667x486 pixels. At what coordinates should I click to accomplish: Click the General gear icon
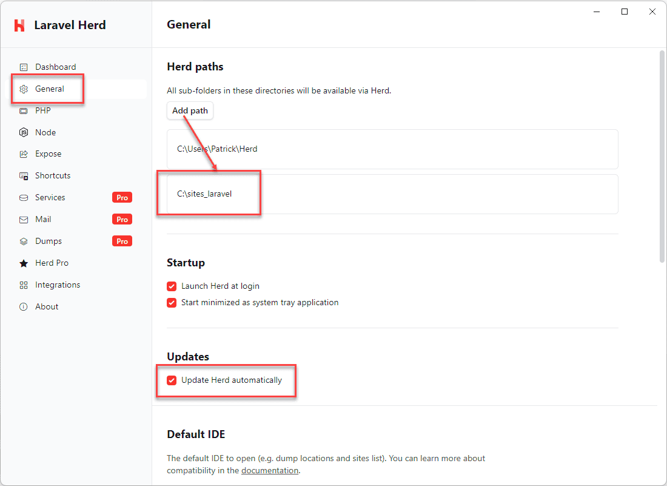click(24, 89)
